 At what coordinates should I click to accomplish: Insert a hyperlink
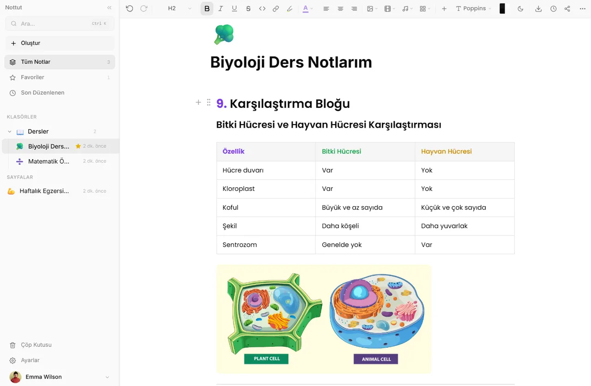click(x=276, y=8)
